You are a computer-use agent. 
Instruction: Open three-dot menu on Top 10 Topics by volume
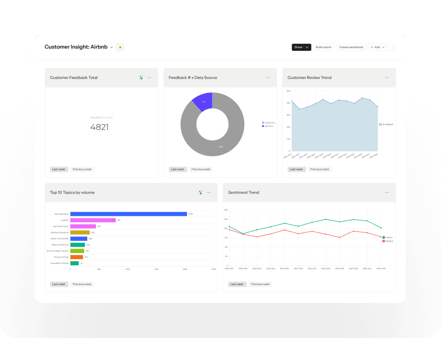[209, 193]
